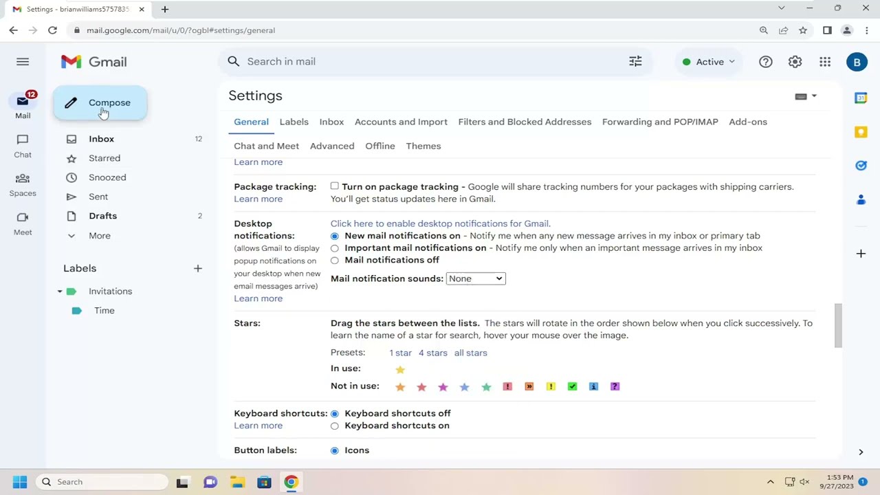
Task: Open Mail notification sounds dropdown
Action: click(x=476, y=278)
